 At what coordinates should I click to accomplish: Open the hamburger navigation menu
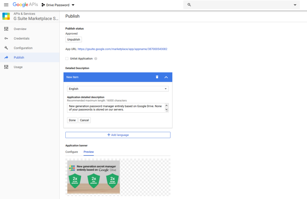pos(6,5)
